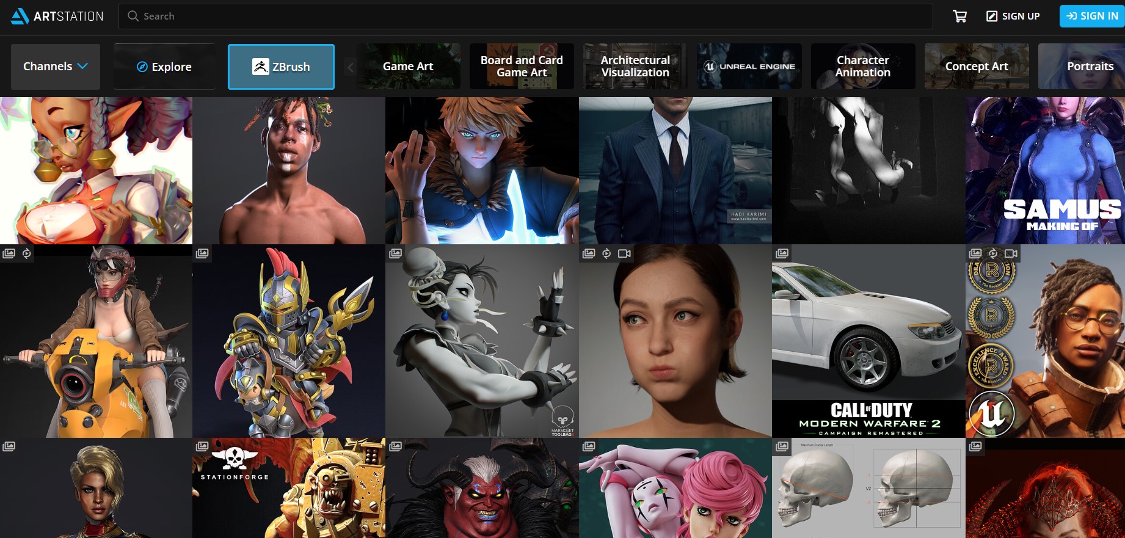Screen dimensions: 1125x538
Task: Click the ArtStation logo
Action: tap(57, 16)
